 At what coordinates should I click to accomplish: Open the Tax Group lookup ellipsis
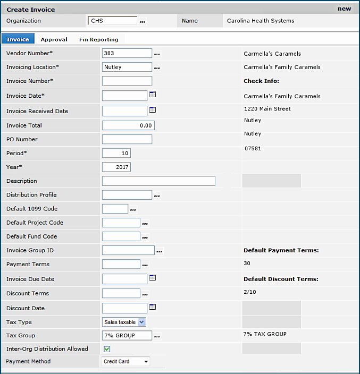pyautogui.click(x=157, y=336)
